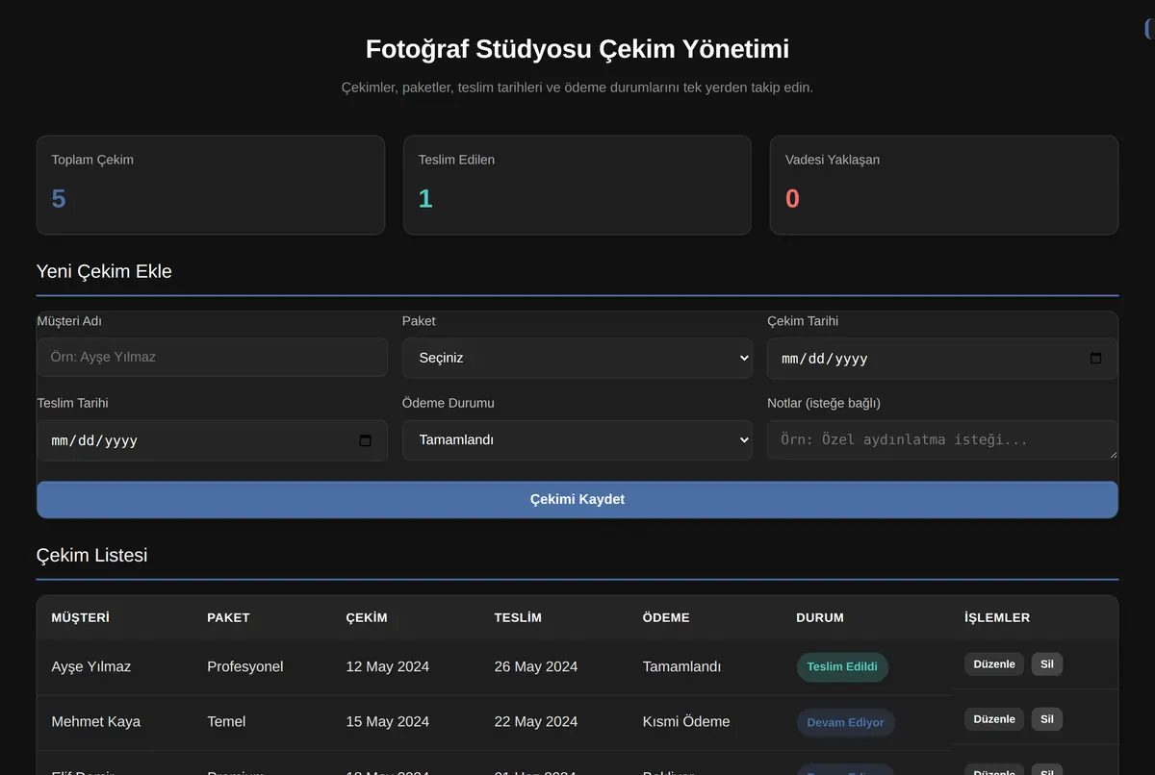Image resolution: width=1155 pixels, height=775 pixels.
Task: Click Sil for Mehmet Kaya
Action: click(1047, 719)
